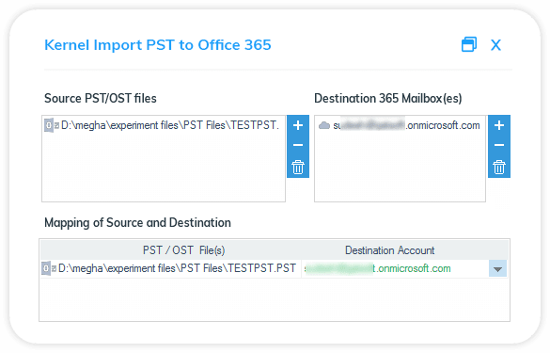
Task: Click the restore window icon in title area
Action: pos(468,44)
